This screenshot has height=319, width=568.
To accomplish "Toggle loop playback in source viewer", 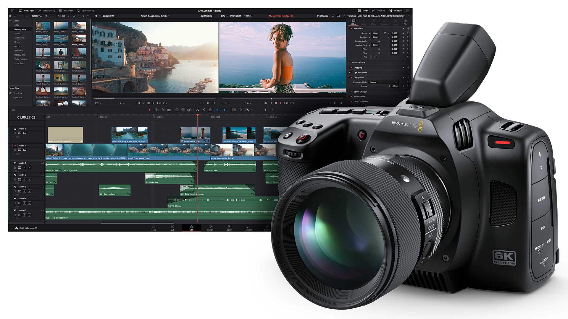I will click(165, 103).
